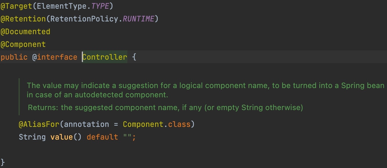This screenshot has width=387, height=168.
Task: Click the empty string literal
Action: 127,137
